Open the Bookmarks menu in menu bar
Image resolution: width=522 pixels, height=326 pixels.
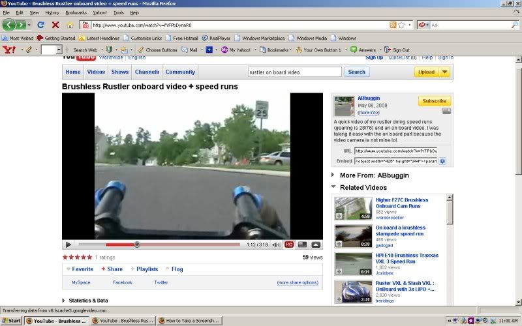(76, 12)
